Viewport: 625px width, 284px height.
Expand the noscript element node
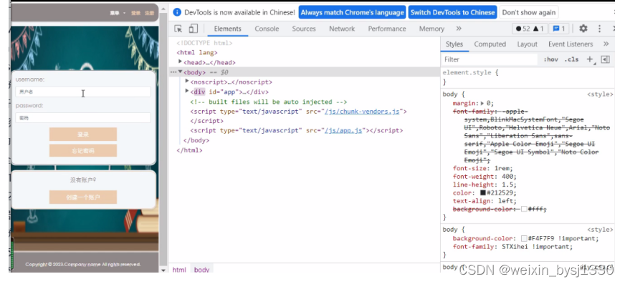pyautogui.click(x=187, y=81)
